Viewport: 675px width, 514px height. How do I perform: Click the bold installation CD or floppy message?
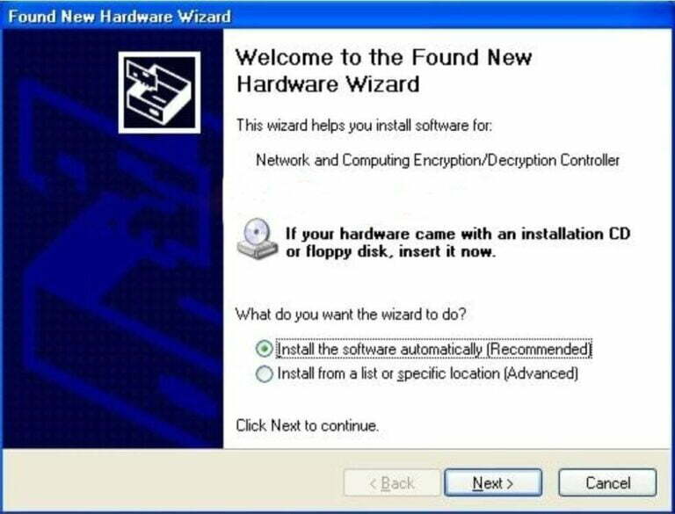pos(458,243)
